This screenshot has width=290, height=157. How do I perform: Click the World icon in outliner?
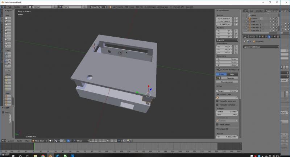point(249,16)
